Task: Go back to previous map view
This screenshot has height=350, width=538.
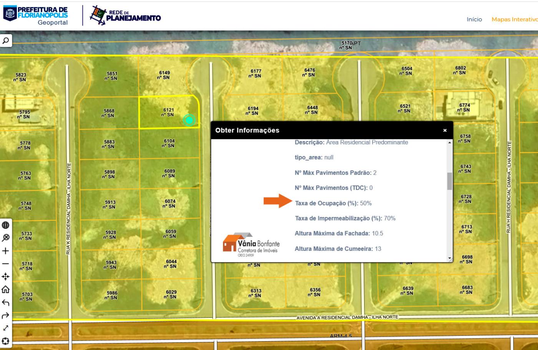Action: click(6, 303)
